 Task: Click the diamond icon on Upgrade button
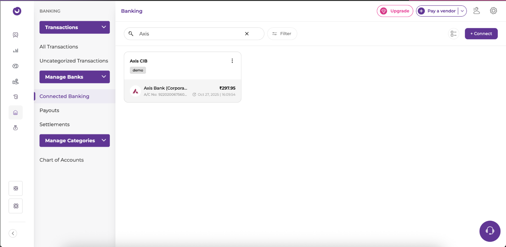[x=384, y=11]
